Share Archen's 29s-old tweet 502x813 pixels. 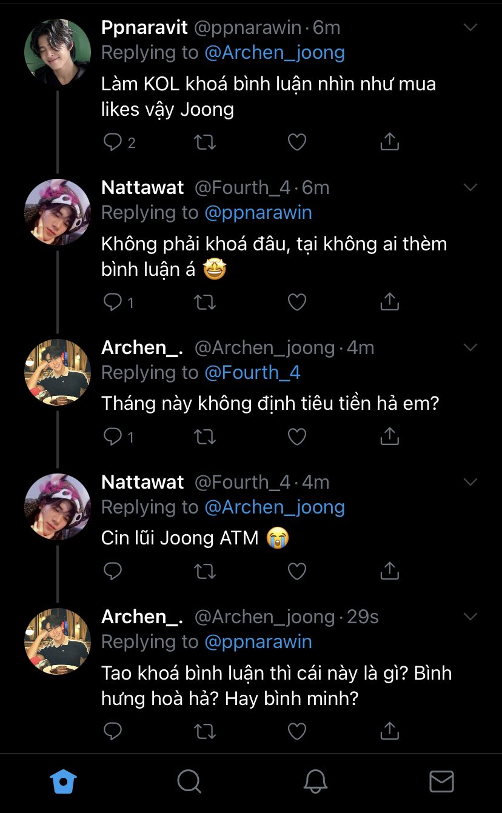[389, 731]
